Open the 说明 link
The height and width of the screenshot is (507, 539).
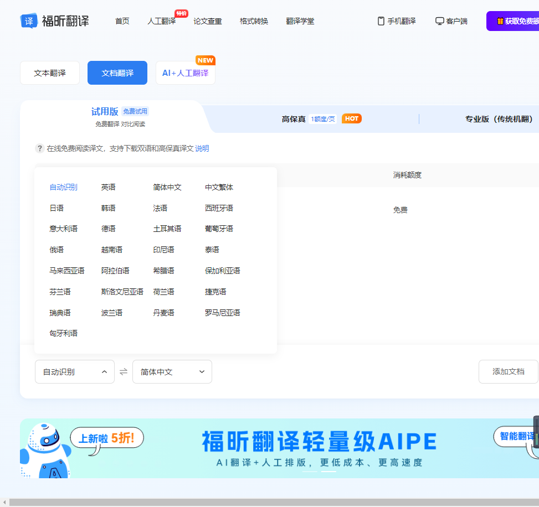tap(202, 148)
